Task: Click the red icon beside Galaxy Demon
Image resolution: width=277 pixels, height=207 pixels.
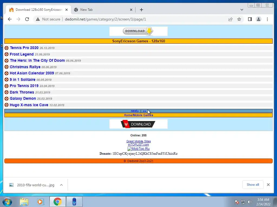Action: 6,99
